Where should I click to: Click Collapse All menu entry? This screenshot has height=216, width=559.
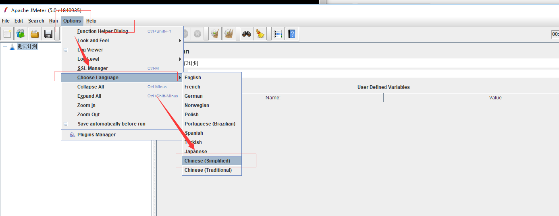(x=91, y=87)
